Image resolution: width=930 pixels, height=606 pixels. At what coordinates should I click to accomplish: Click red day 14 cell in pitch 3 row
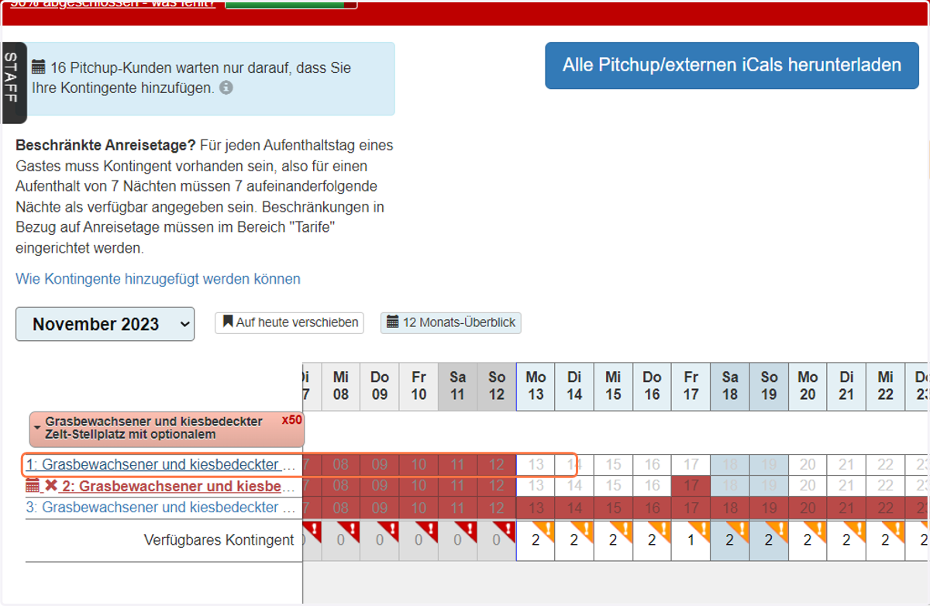pos(574,508)
